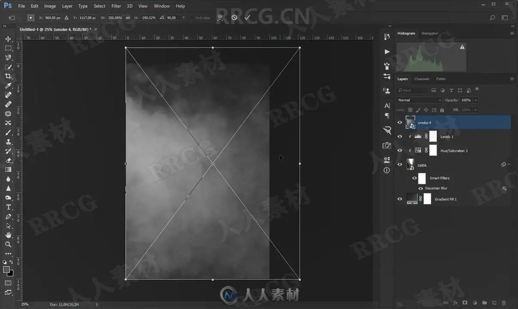Switch to warp mode icon
Viewport: 518px width, 309px height.
tap(220, 18)
